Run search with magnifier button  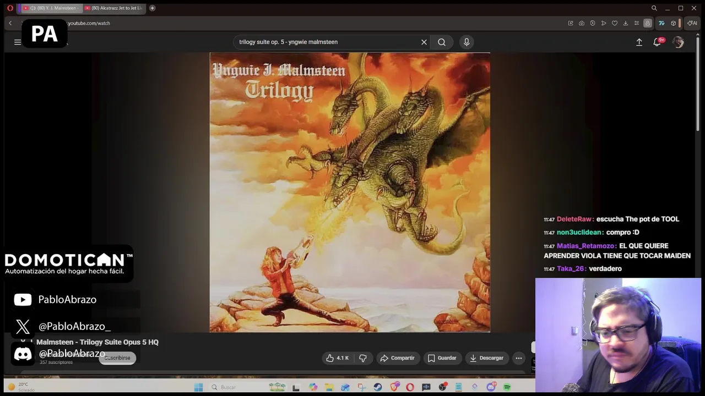pyautogui.click(x=442, y=42)
